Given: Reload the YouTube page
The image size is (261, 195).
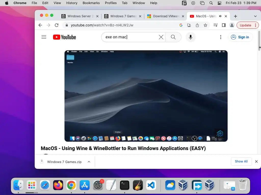Looking at the screenshot, I should coord(57,25).
